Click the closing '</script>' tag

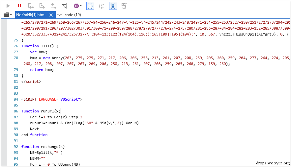pos(31,82)
